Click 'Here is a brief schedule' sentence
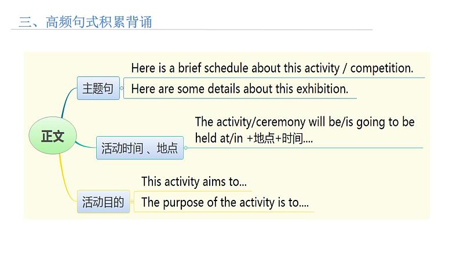 (x=272, y=68)
